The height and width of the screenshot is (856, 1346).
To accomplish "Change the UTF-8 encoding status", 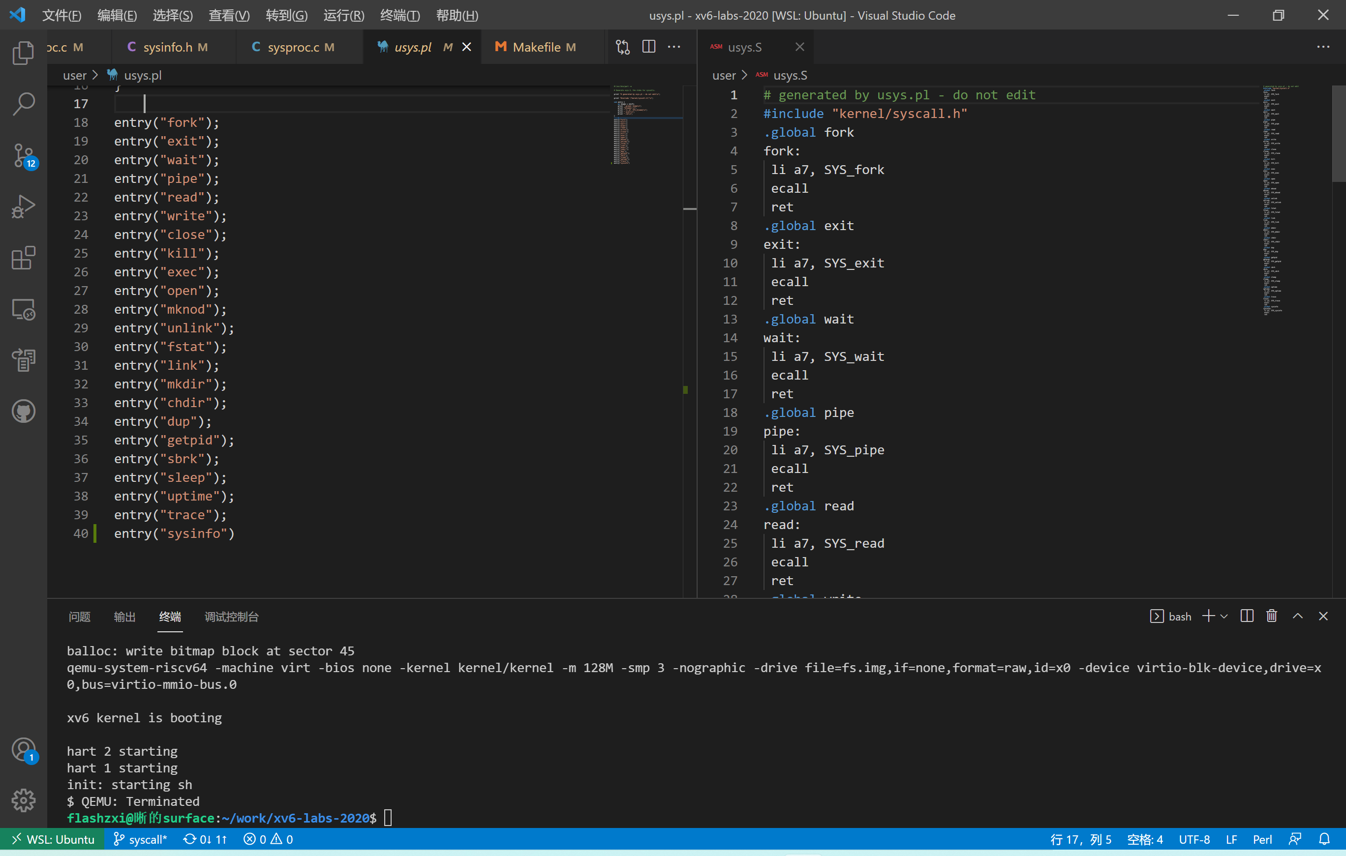I will [x=1194, y=839].
